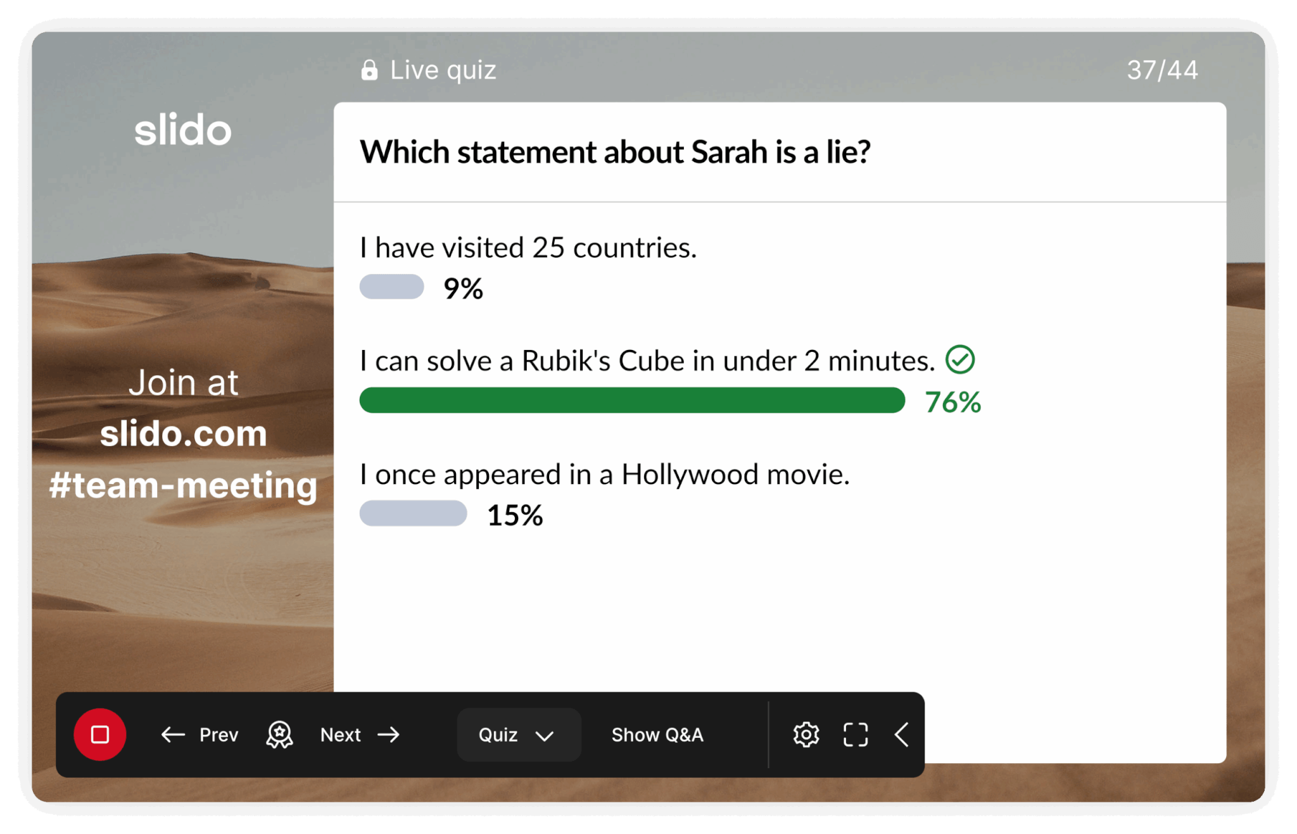The image size is (1297, 834).
Task: Click Show Q&A
Action: coord(657,735)
